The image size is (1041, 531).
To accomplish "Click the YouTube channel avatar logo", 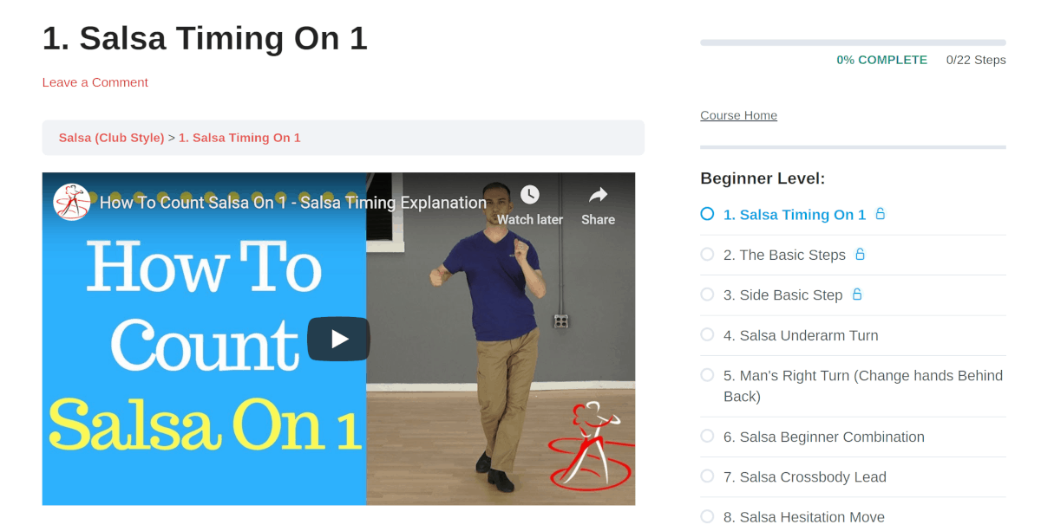I will pos(72,202).
